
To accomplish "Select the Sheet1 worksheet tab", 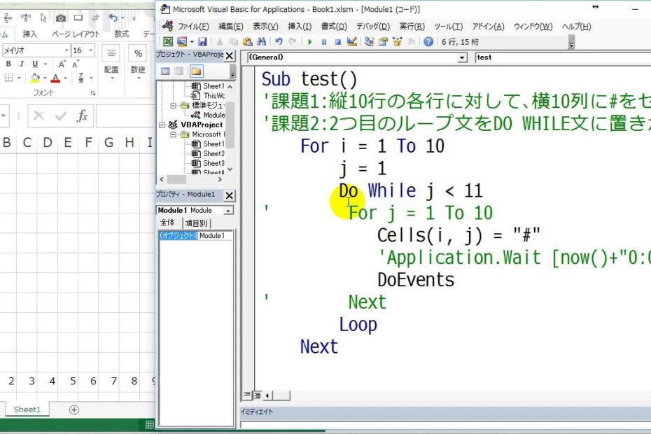I will (x=27, y=409).
